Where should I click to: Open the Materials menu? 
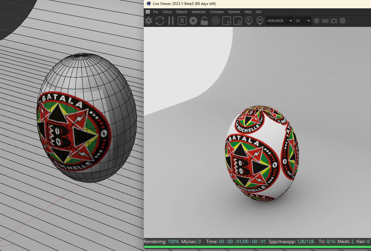pyautogui.click(x=198, y=12)
